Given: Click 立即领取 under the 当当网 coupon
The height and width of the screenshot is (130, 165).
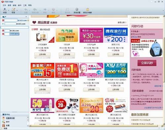Looking at the screenshot, I should click(x=67, y=55).
